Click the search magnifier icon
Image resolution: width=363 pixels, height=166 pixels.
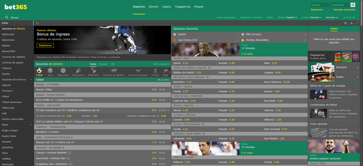point(7,17)
